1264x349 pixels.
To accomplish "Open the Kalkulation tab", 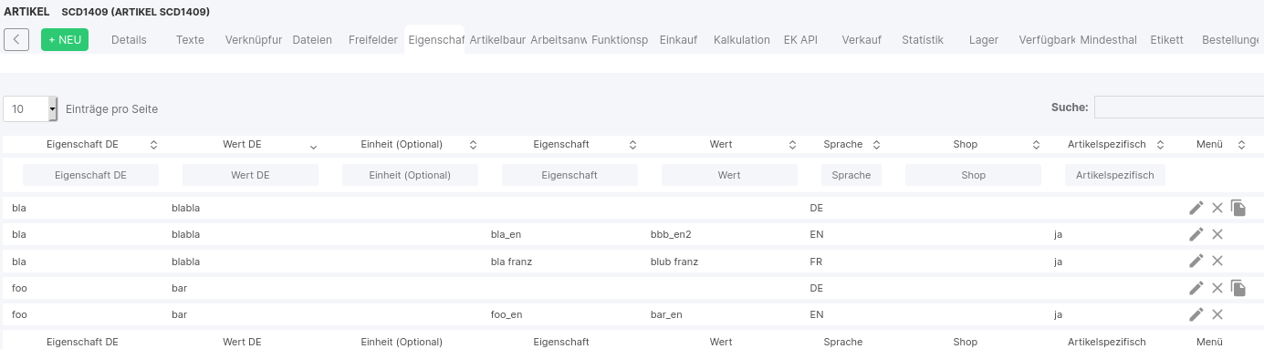I will [x=742, y=40].
